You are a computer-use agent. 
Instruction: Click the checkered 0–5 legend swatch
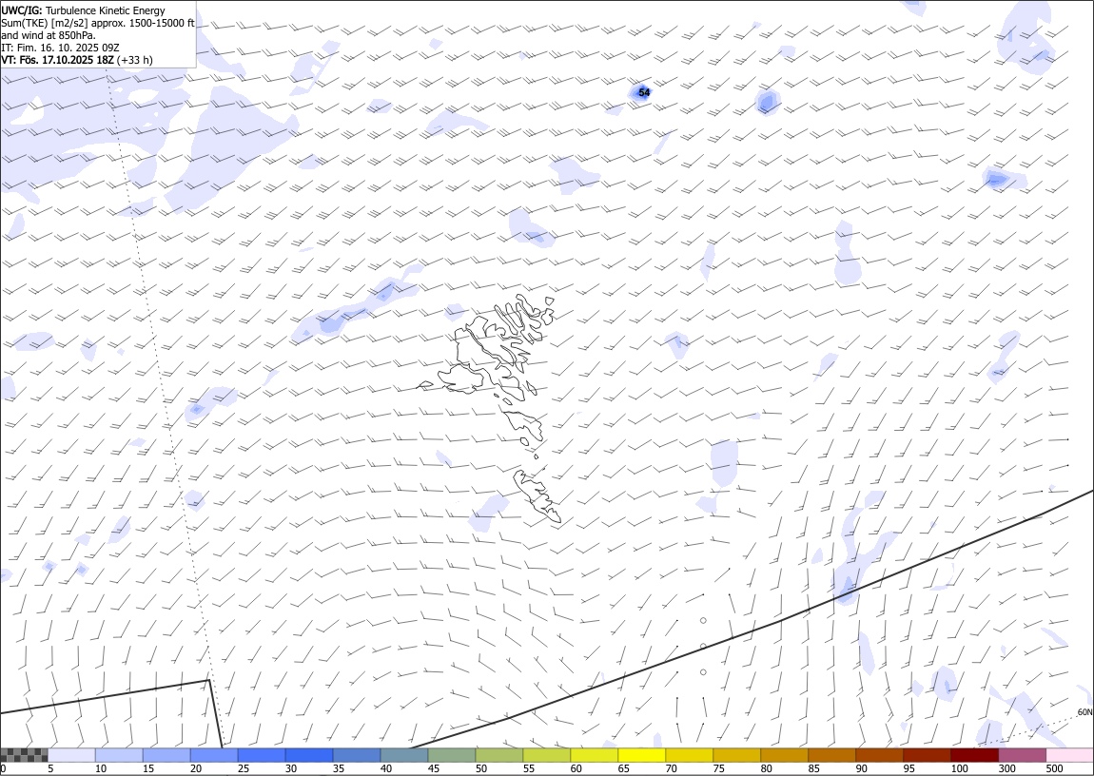25,755
